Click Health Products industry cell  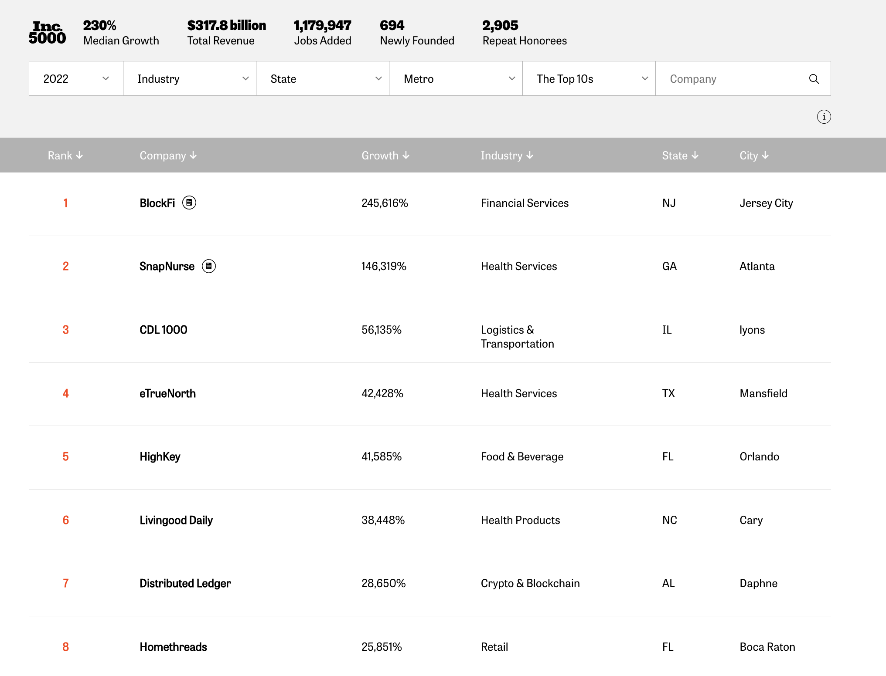pyautogui.click(x=521, y=520)
